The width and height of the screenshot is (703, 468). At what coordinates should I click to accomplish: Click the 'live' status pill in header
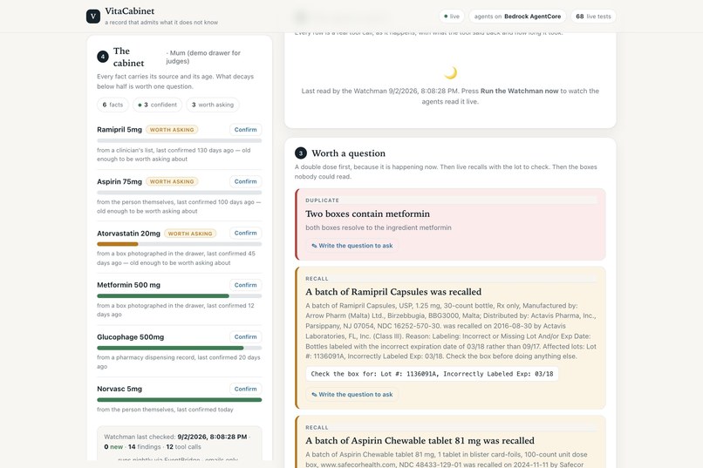(x=452, y=16)
